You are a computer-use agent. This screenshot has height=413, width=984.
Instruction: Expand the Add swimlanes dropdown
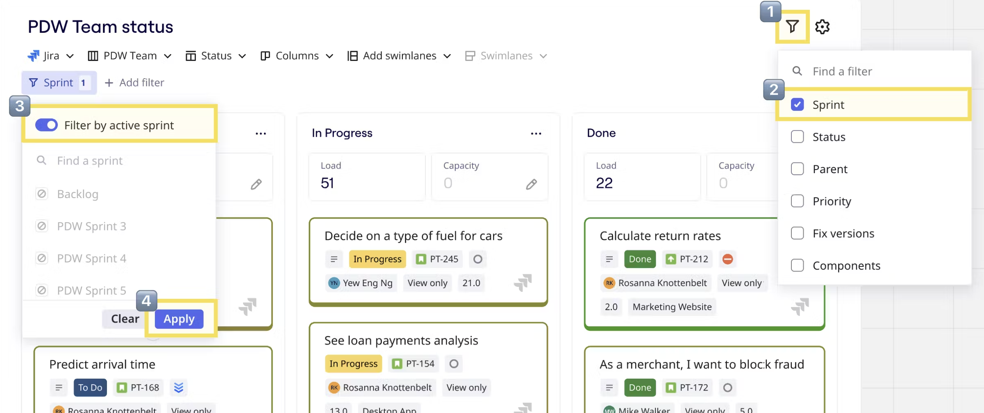tap(399, 56)
